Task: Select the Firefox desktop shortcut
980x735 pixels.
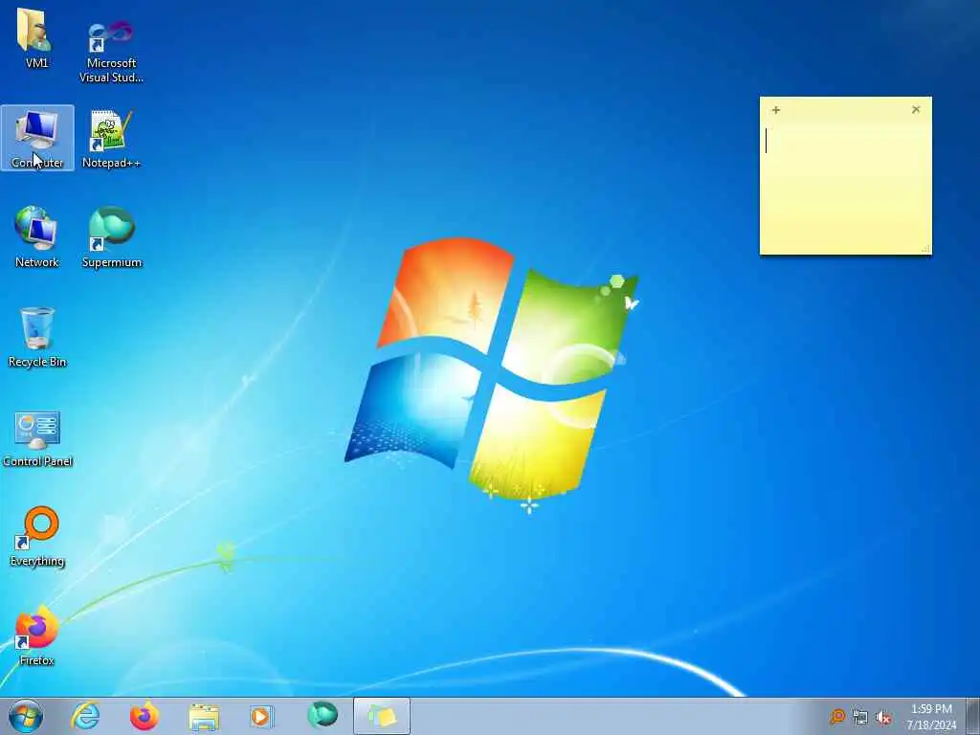Action: (x=37, y=635)
